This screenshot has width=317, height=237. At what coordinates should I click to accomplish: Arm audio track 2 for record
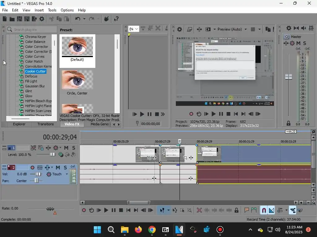coord(32,168)
